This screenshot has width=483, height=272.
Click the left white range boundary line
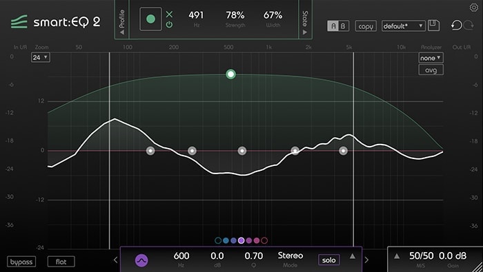[x=109, y=151]
